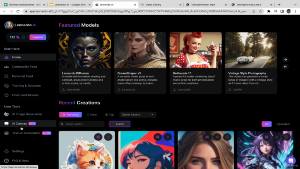
Task: Switch to TalkingPortrait2.mp4 tab
Action: click(x=251, y=5)
